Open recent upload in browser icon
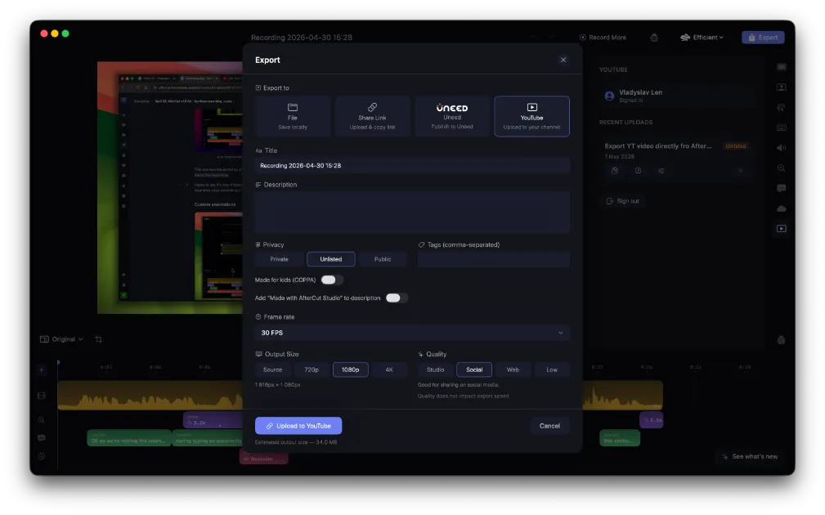The image size is (825, 515). (638, 171)
